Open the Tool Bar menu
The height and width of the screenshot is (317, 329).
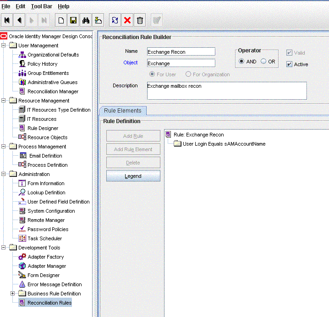click(41, 6)
